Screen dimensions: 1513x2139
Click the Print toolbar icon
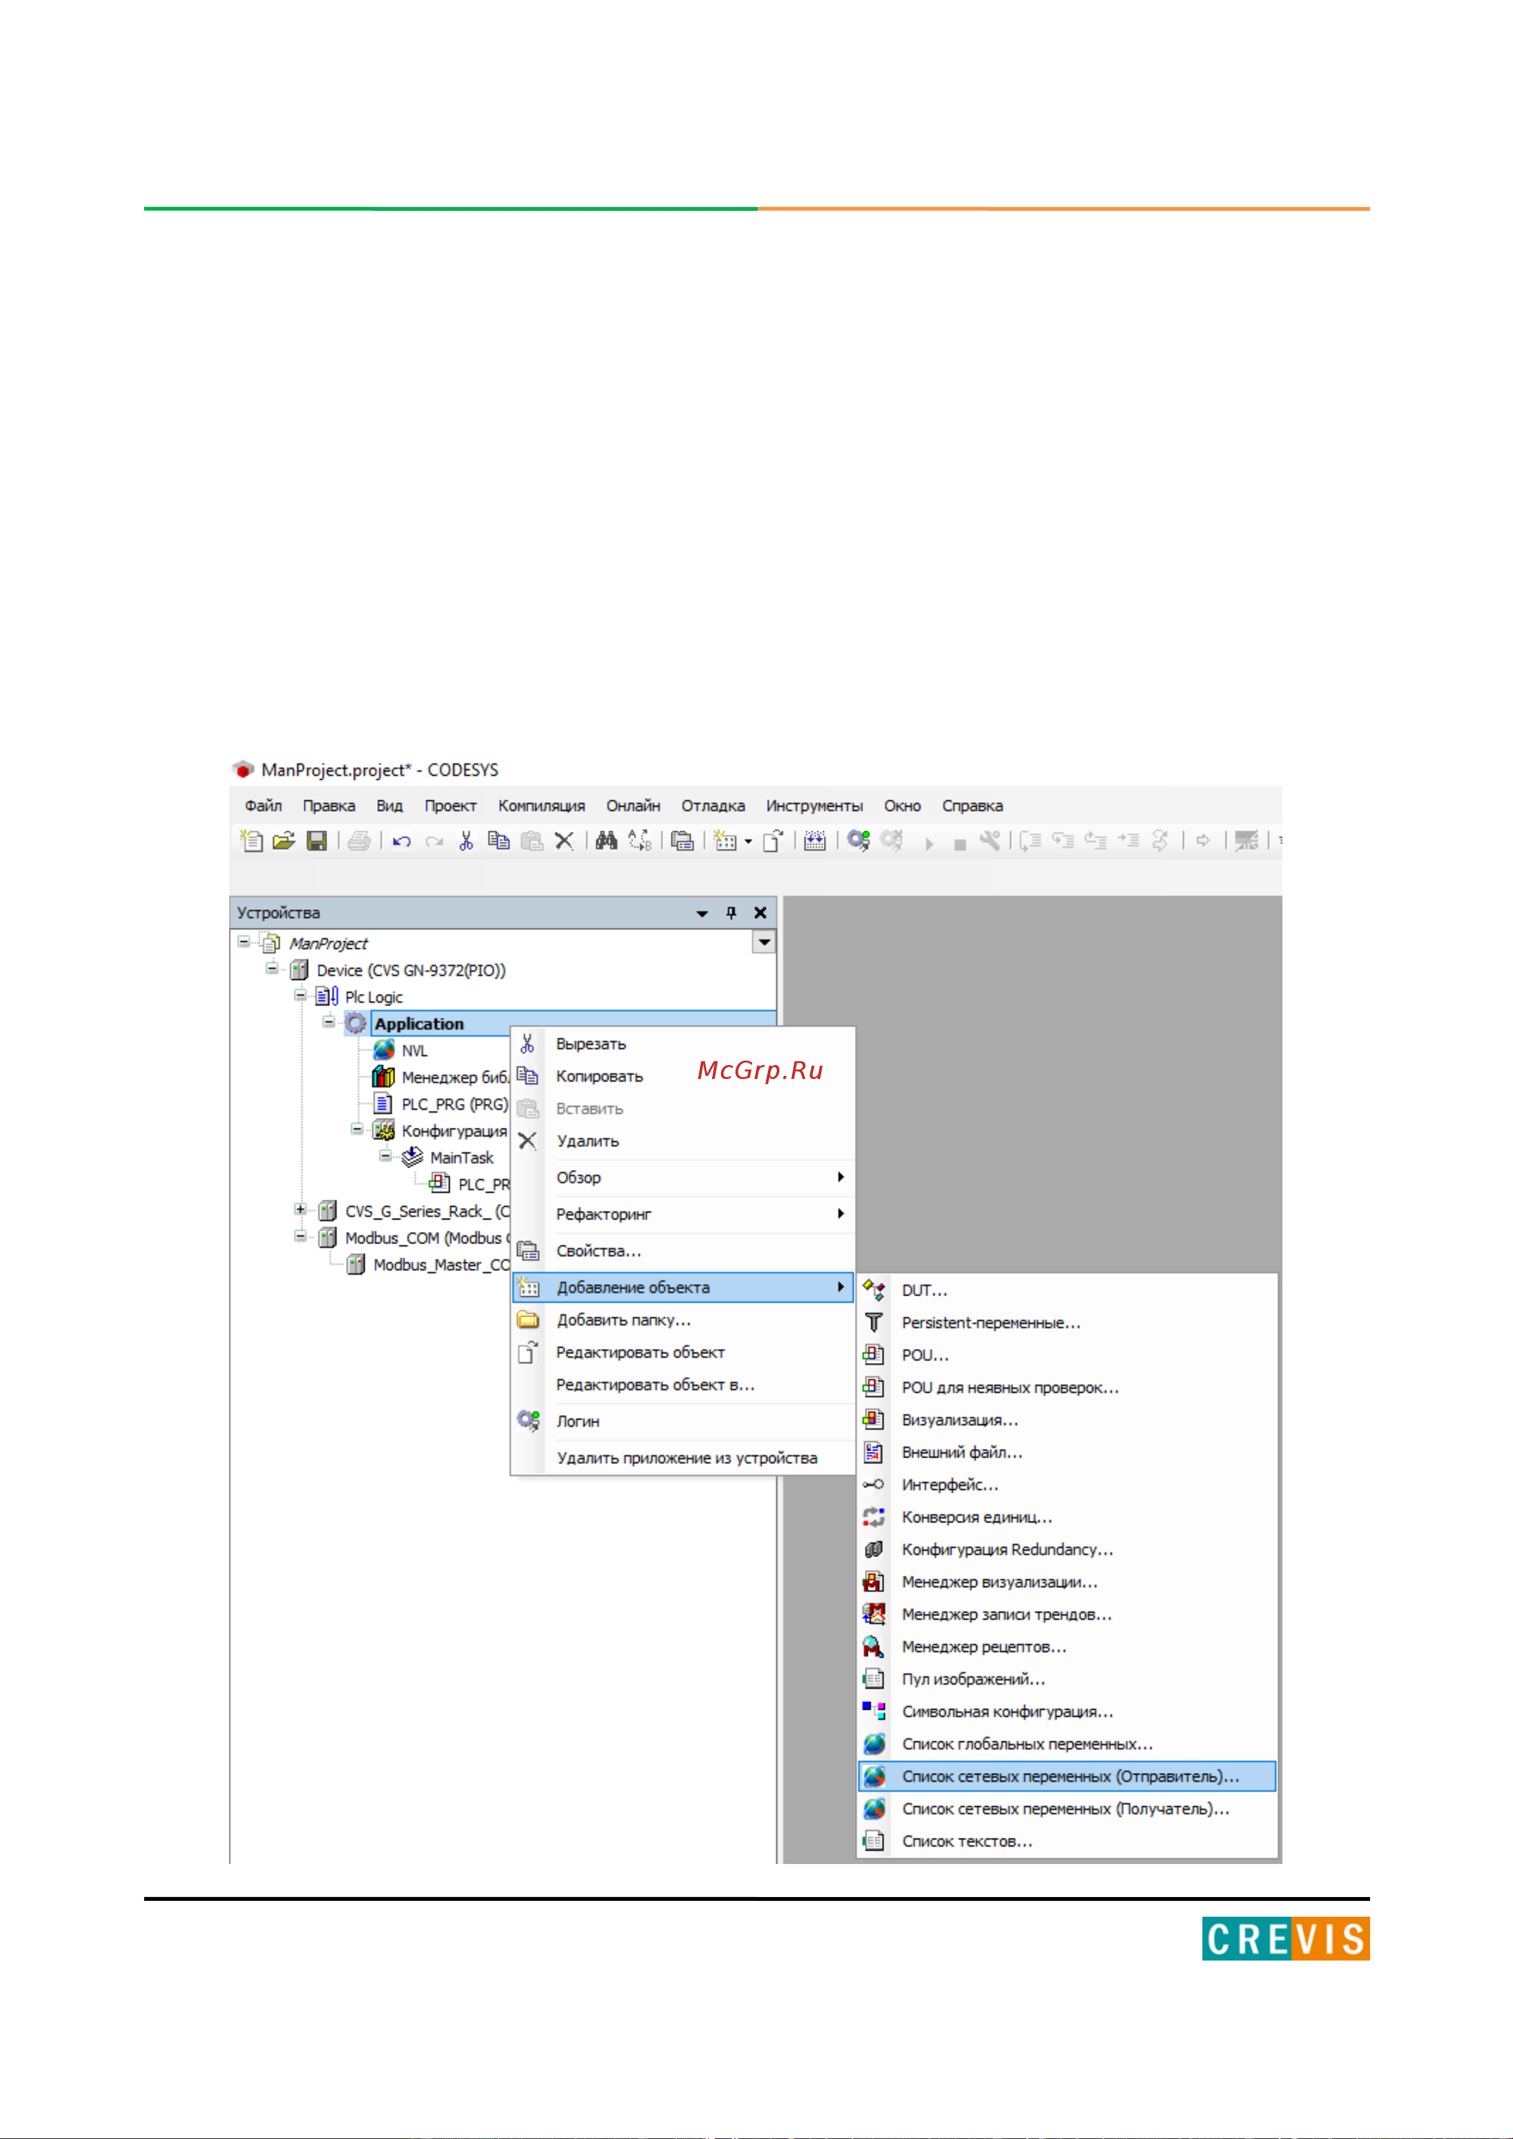click(x=359, y=840)
